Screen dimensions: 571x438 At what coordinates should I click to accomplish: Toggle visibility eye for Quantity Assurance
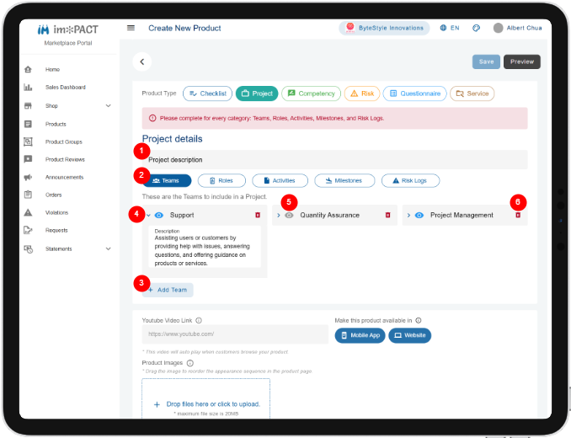289,215
